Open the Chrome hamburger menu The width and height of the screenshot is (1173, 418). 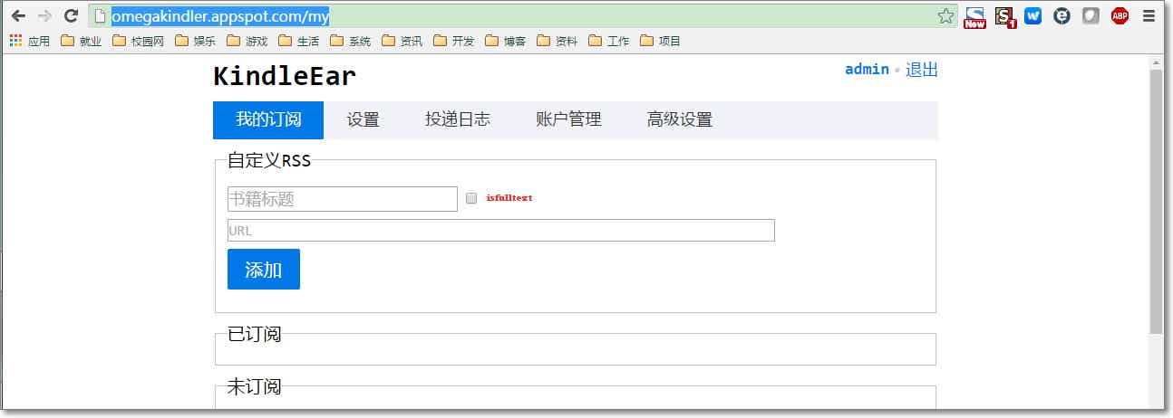pyautogui.click(x=1149, y=15)
